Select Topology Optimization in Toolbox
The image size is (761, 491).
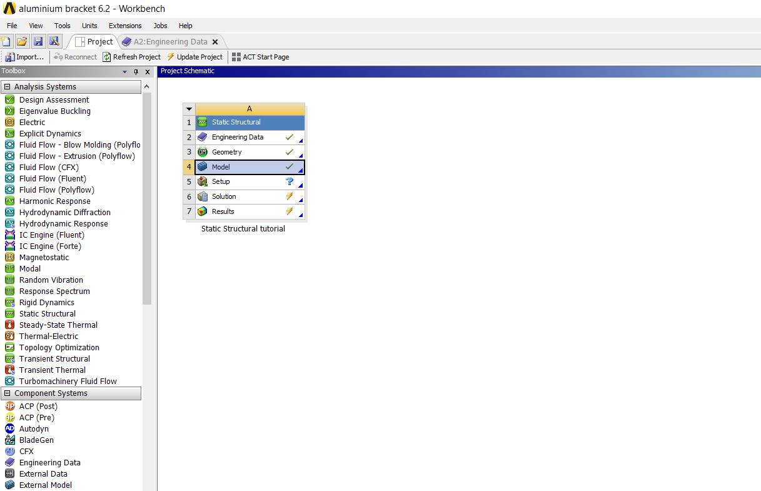pos(59,347)
